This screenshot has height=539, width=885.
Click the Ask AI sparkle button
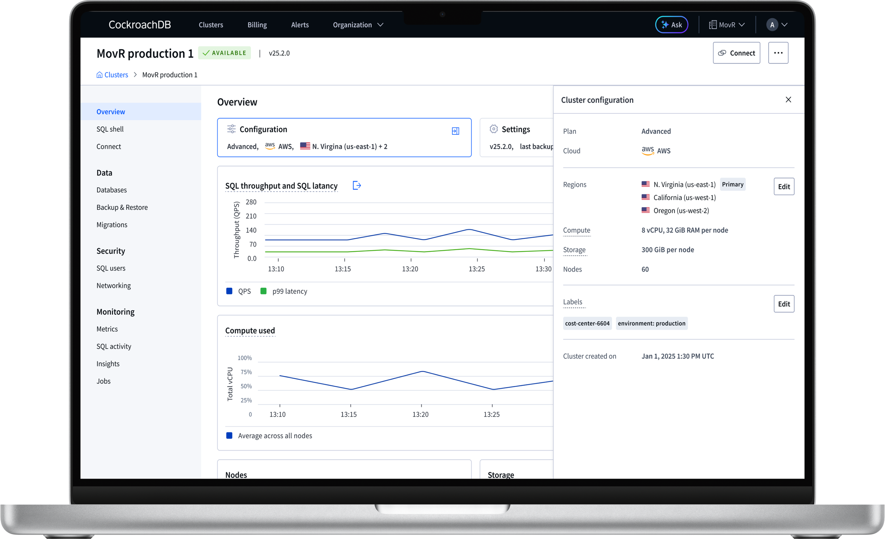(671, 25)
